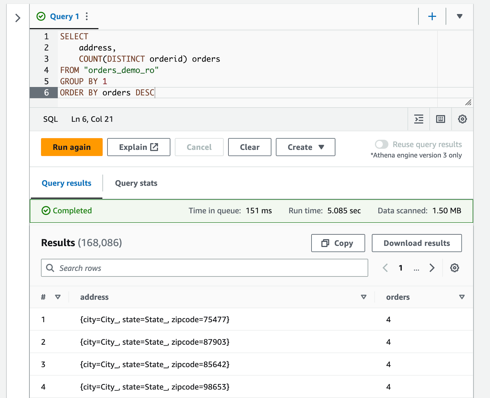Add a new query tab with the plus icon
This screenshot has width=490, height=398.
[x=432, y=16]
